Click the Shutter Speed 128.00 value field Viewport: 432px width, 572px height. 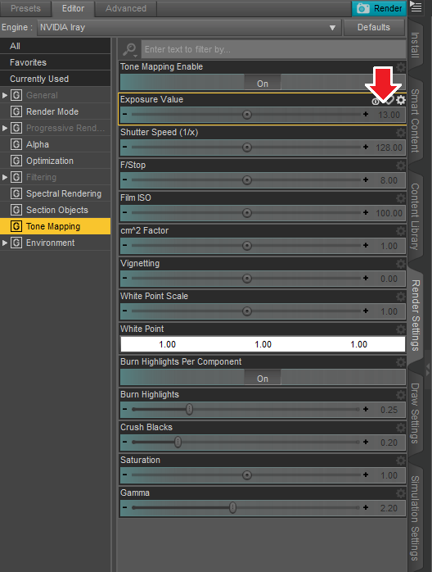click(389, 148)
